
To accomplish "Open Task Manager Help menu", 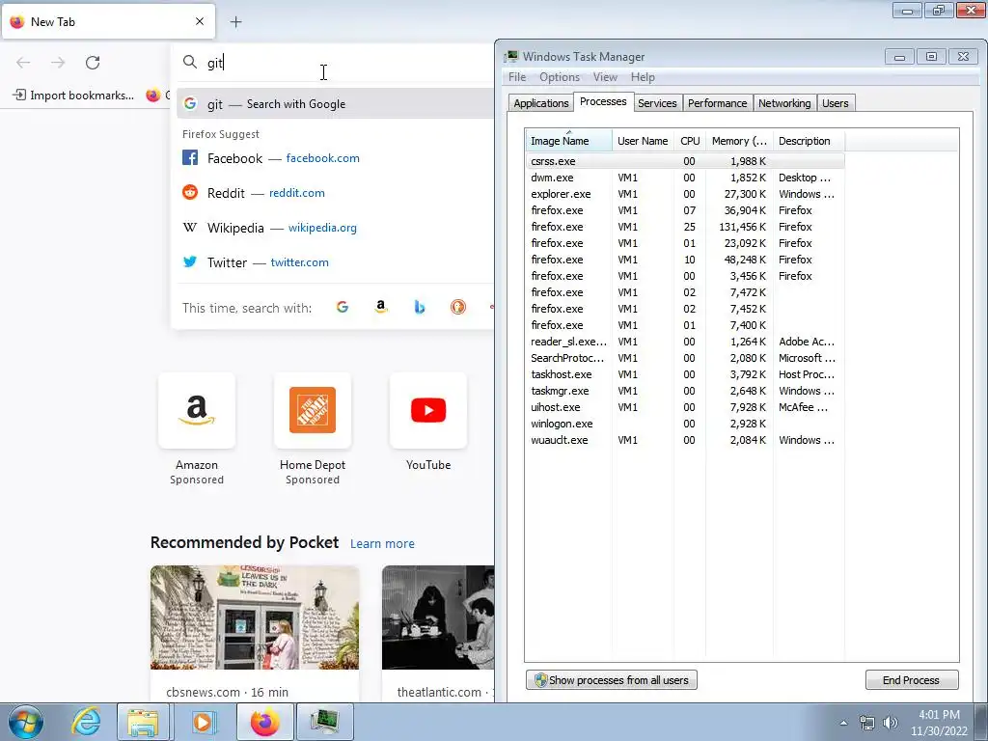I will tap(643, 77).
